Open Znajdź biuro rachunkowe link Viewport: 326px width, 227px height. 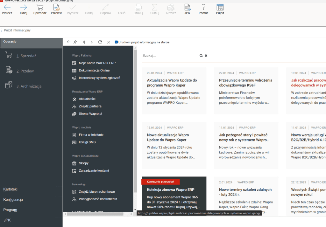click(x=97, y=192)
